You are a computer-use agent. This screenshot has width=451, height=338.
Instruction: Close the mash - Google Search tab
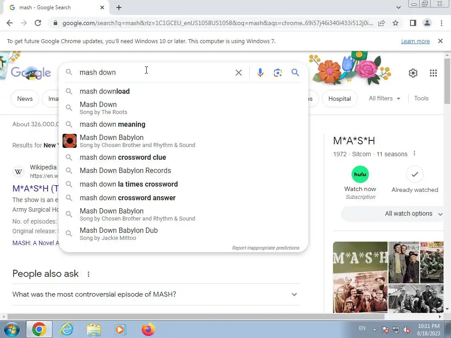tap(102, 7)
